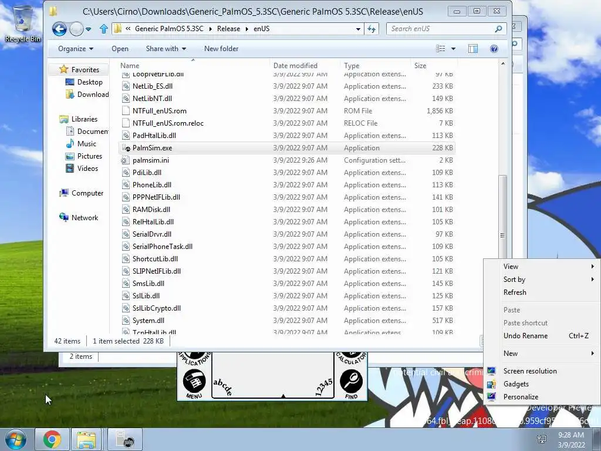Open the Windows Start button
Viewport: 601px width, 451px height.
coord(15,439)
